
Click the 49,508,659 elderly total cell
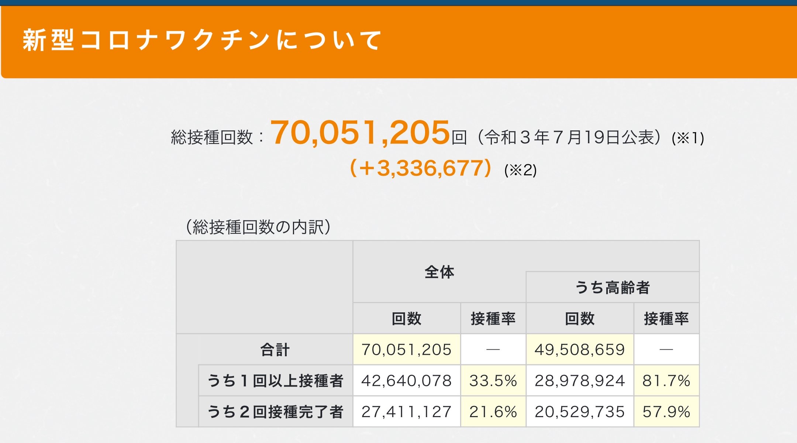point(580,350)
